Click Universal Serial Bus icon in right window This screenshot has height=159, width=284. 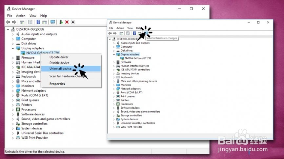pos(118,123)
